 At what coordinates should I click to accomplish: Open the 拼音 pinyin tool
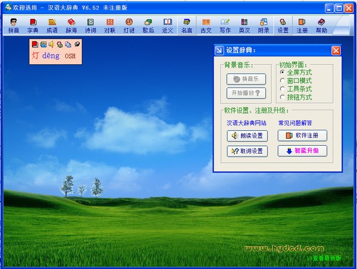[14, 26]
